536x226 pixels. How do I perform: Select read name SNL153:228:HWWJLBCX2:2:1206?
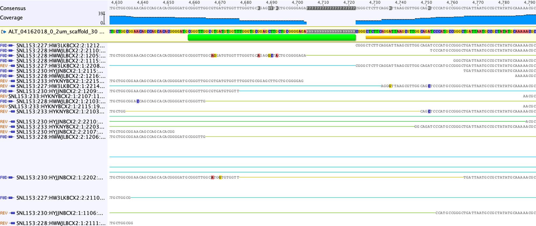pyautogui.click(x=61, y=137)
